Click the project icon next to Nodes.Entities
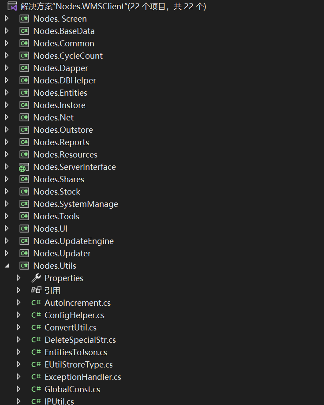This screenshot has height=405, width=324. pos(24,93)
